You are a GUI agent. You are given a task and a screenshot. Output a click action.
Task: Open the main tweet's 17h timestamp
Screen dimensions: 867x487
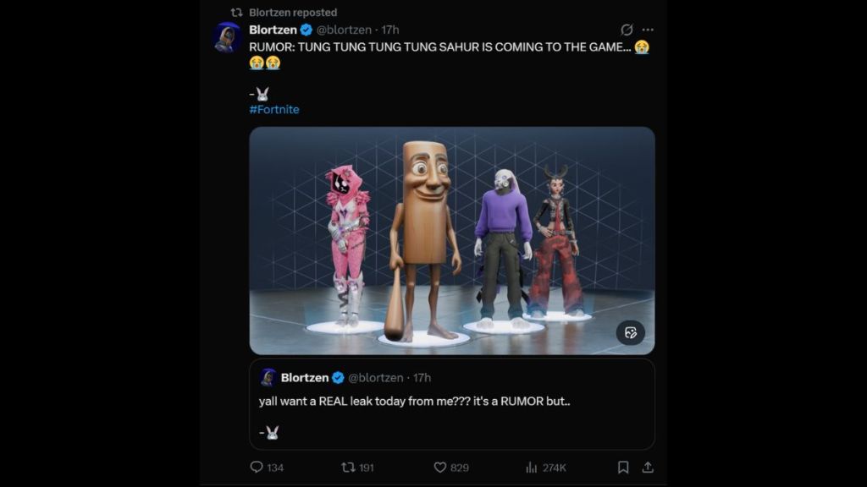point(390,30)
